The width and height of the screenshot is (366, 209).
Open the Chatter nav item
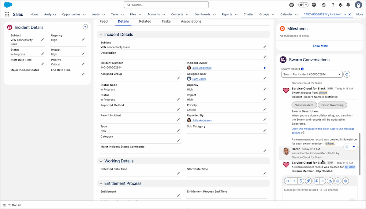click(249, 14)
